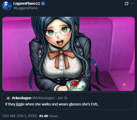Open the @LoganoPiano handle link
The height and width of the screenshot is (120, 137).
25,8
